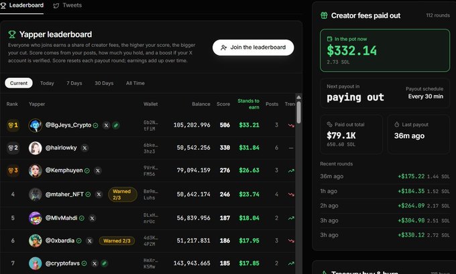Open @hairlowky profile name
This screenshot has height=274, width=456.
point(61,147)
